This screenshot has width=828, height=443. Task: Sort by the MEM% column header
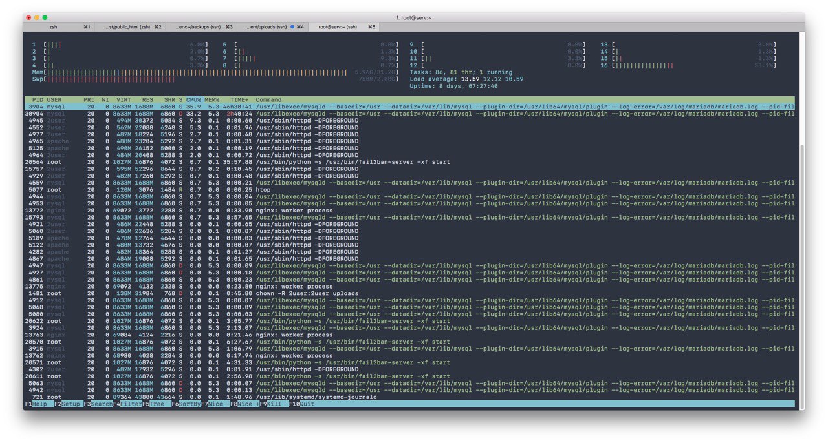tap(212, 100)
